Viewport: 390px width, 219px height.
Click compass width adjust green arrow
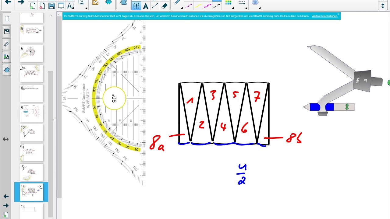tap(347, 107)
